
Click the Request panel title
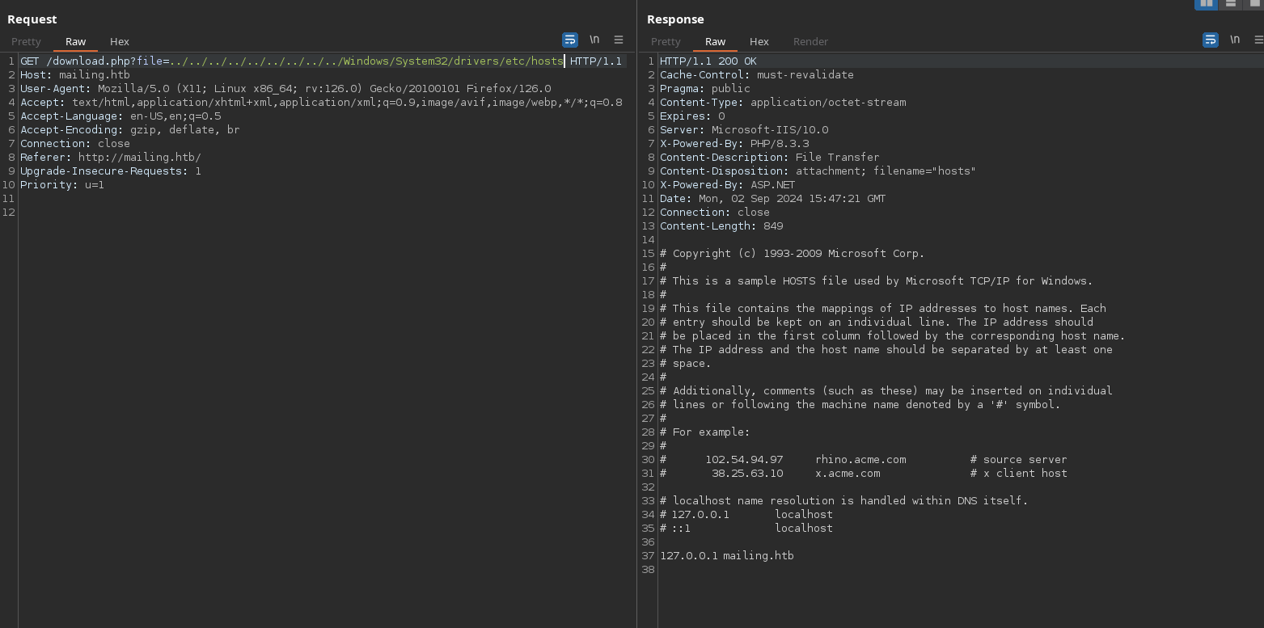click(32, 19)
